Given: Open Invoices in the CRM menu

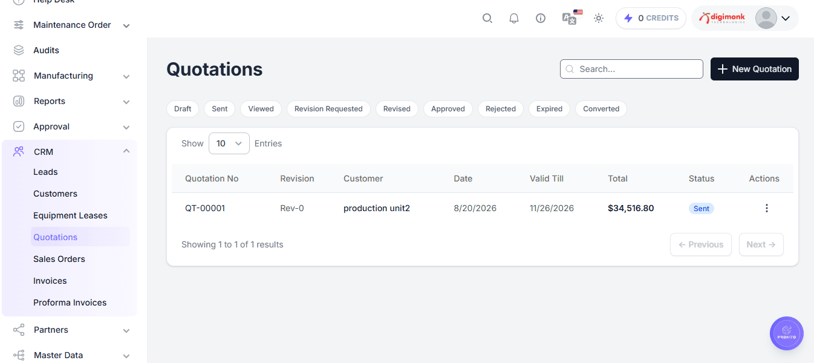Looking at the screenshot, I should (50, 281).
